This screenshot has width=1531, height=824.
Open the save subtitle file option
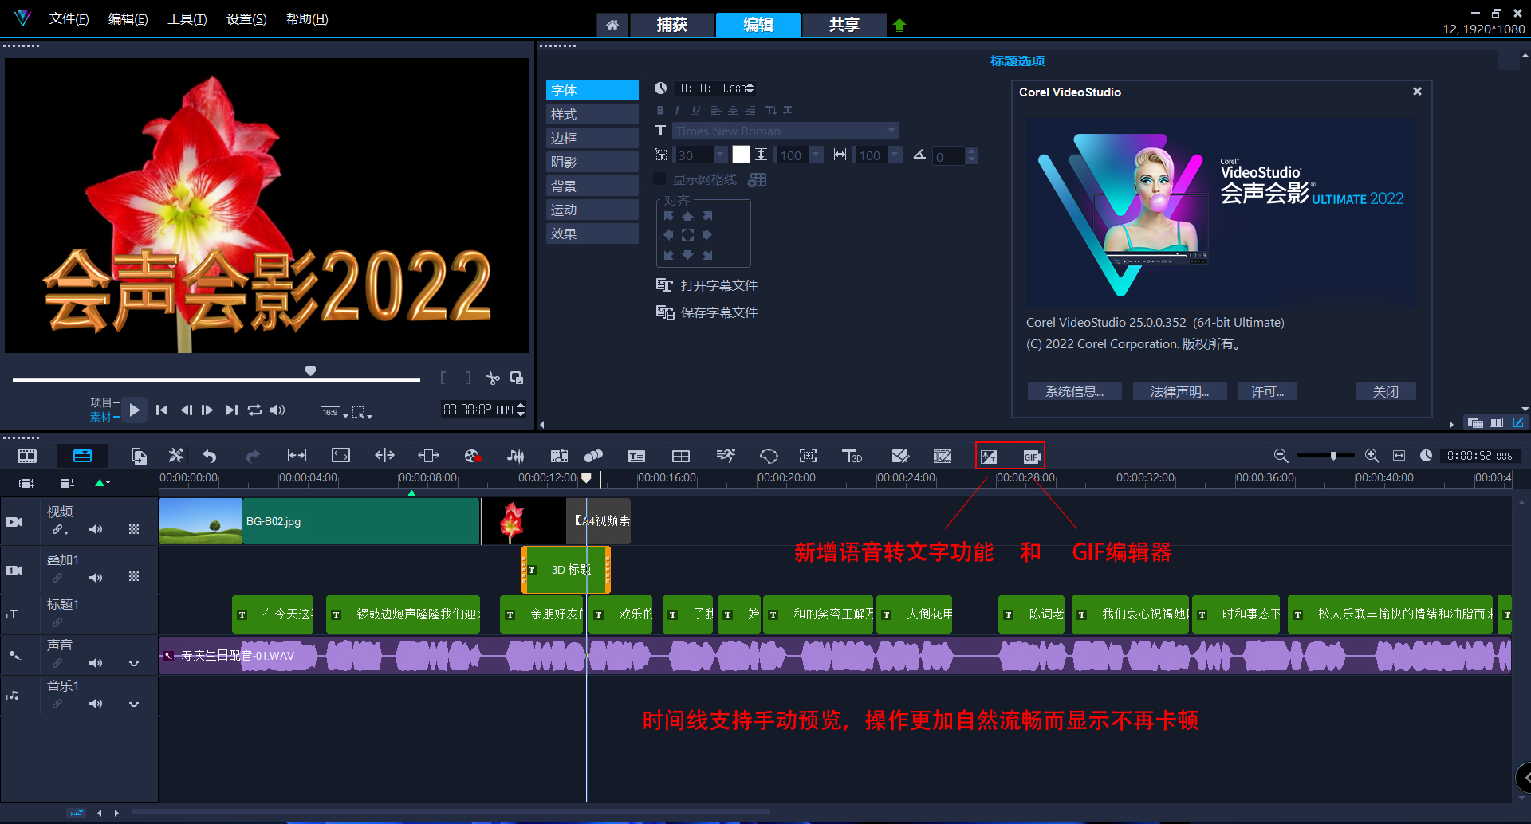point(706,312)
